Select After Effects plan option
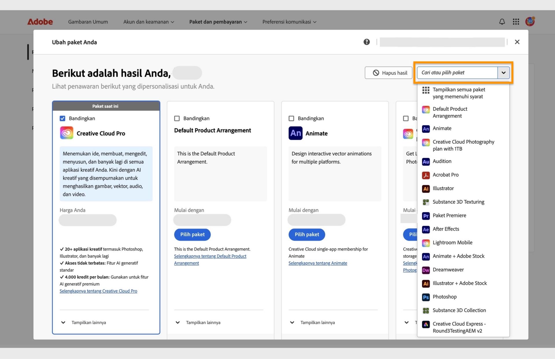The image size is (555, 359). [x=446, y=229]
